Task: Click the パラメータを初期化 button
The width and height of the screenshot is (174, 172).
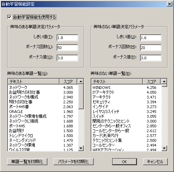Action: click(x=73, y=162)
